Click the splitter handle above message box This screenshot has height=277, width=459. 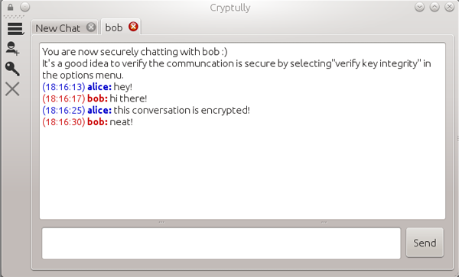coord(243,222)
